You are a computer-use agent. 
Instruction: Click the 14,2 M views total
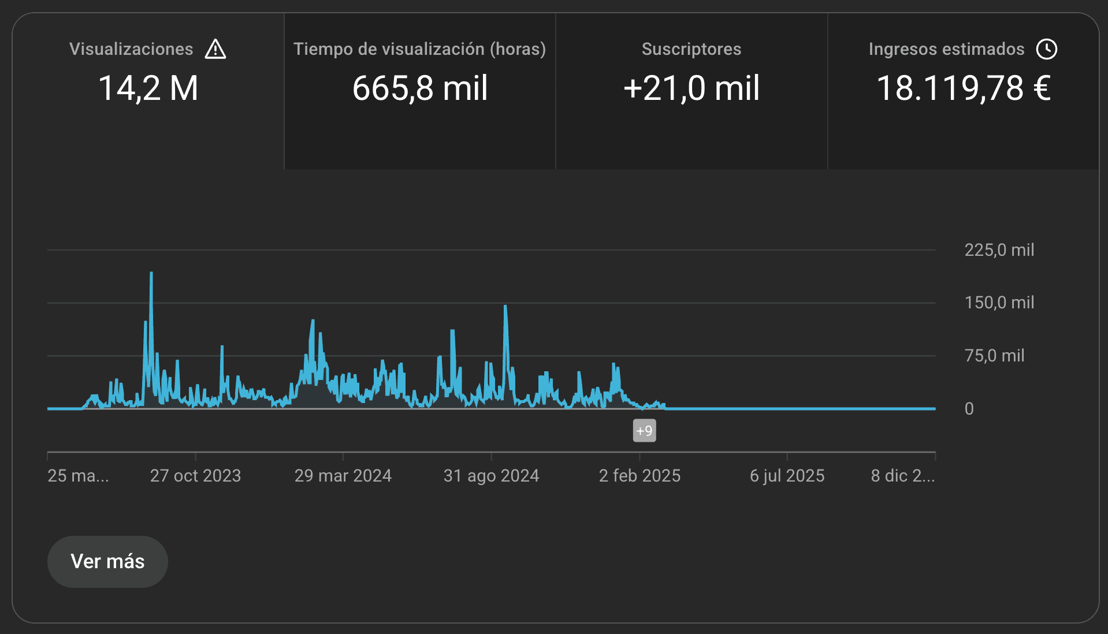(x=148, y=88)
